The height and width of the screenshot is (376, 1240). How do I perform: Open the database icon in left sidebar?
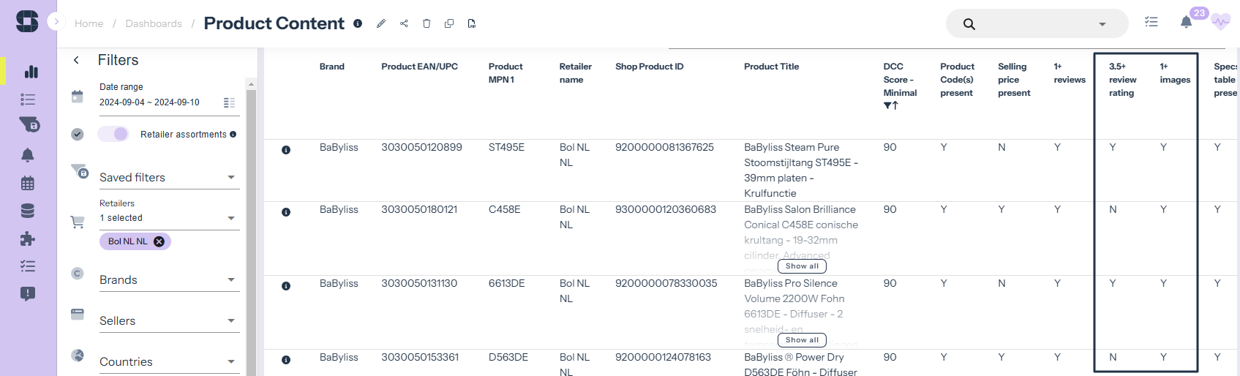point(28,211)
